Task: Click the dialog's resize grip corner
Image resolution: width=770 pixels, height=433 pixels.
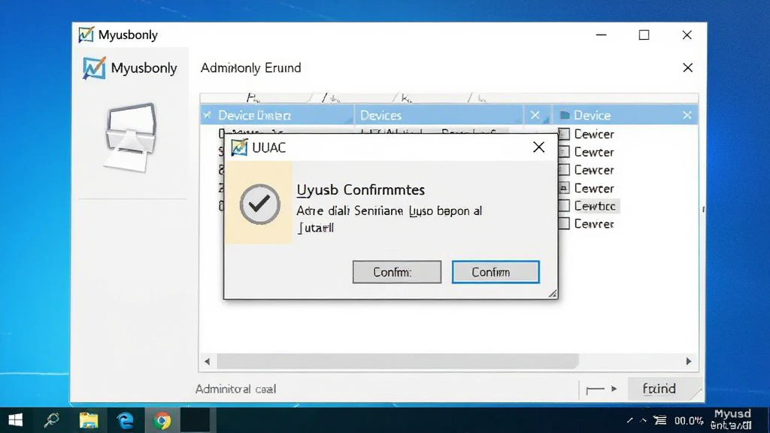Action: tap(553, 294)
